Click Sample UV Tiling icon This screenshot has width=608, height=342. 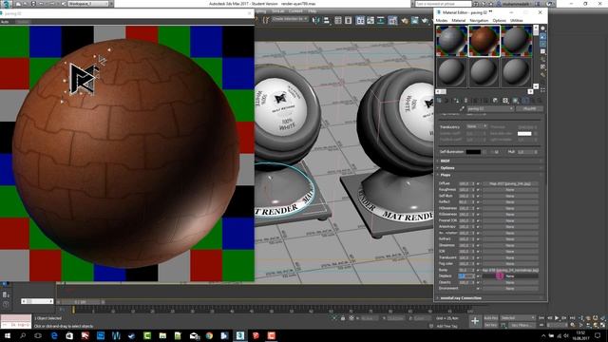click(542, 51)
